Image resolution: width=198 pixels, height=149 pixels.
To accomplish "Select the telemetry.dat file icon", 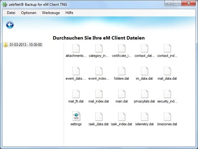I will (x=144, y=116).
